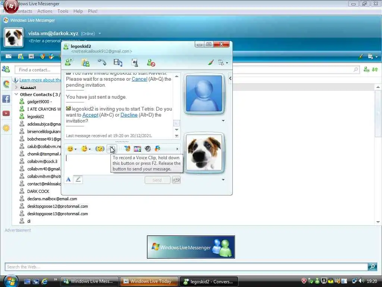Click the search button next to Send
The height and width of the screenshot is (287, 382).
click(176, 180)
